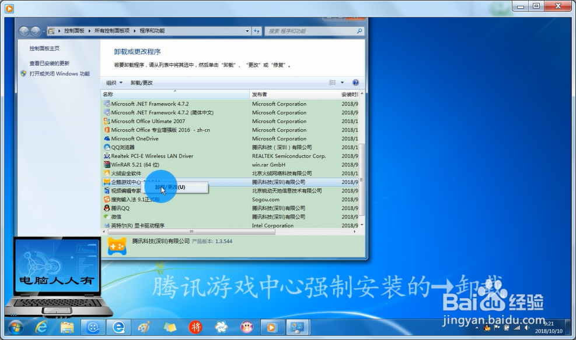
Task: Expand breadcrumb arrow after 控制面板
Action: (90, 31)
